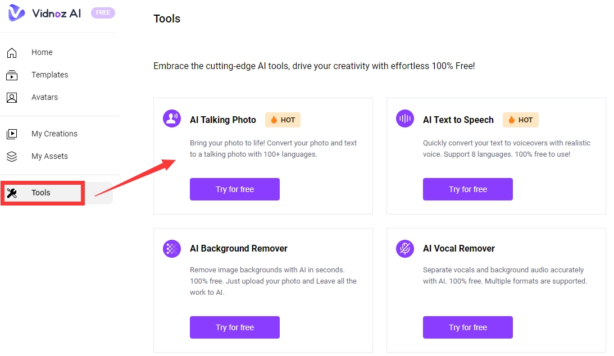Click the Home house icon

[x=12, y=53]
